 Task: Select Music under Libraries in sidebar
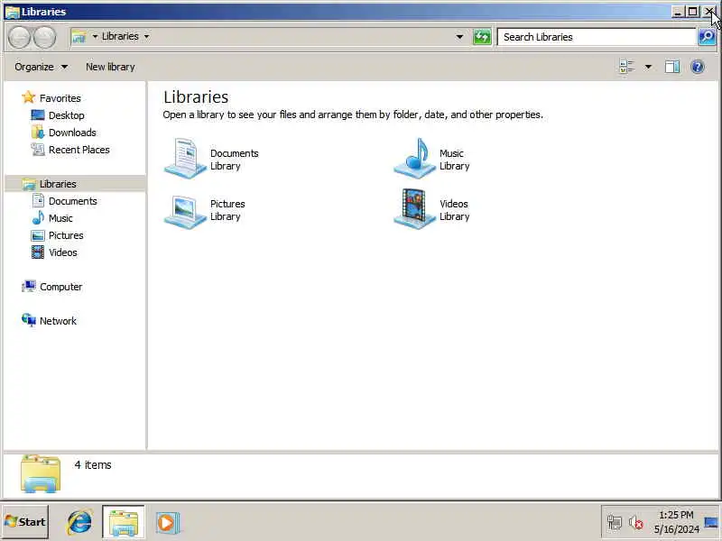pyautogui.click(x=60, y=218)
